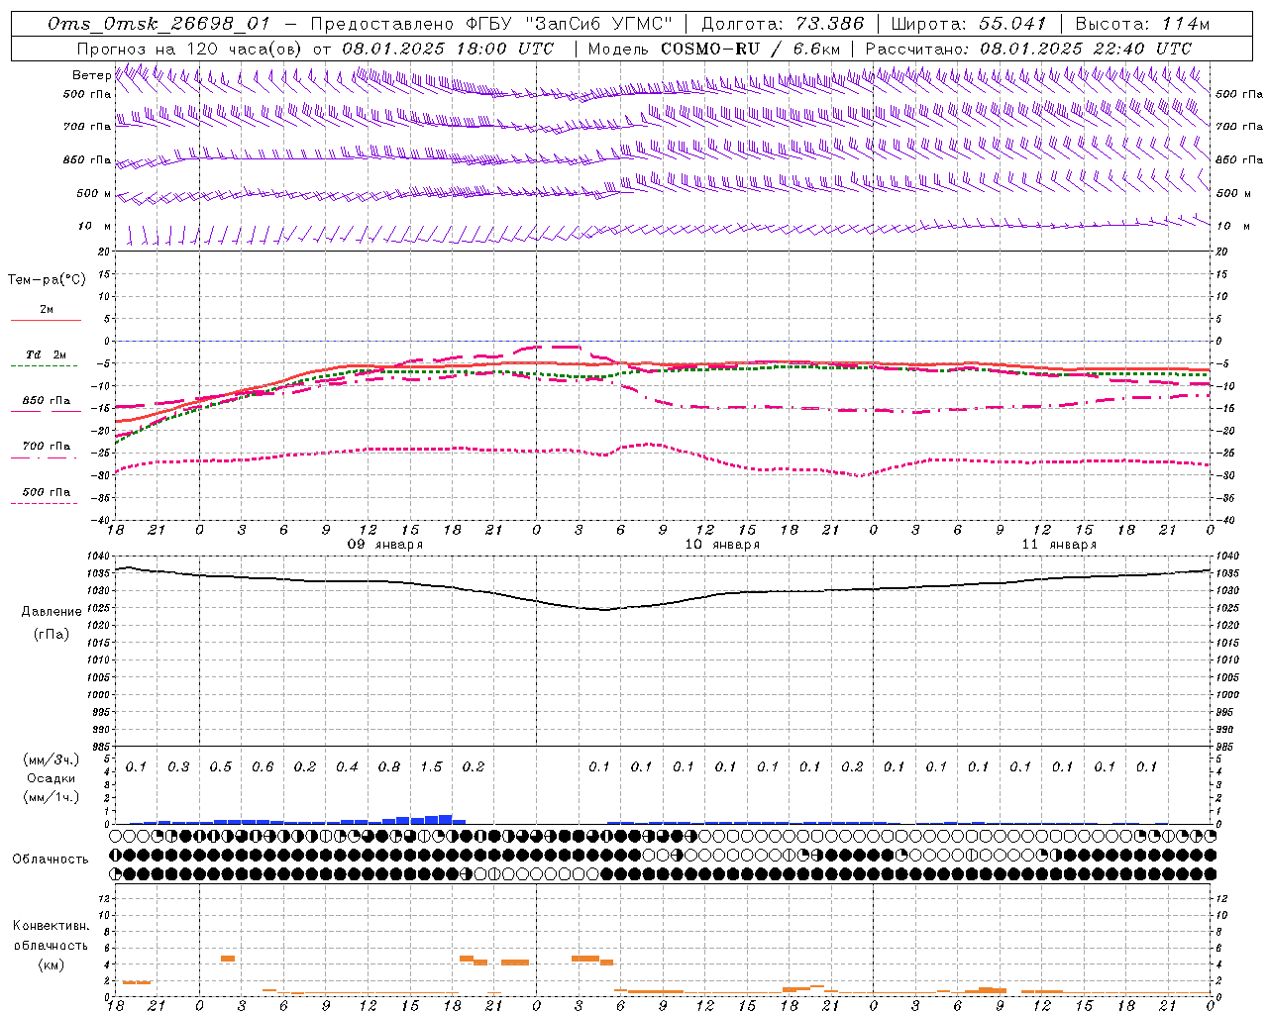Image resolution: width=1268 pixels, height=1014 pixels.
Task: Click the date label '09 января'
Action: click(384, 545)
